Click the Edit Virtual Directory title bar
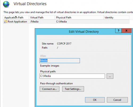Viewport: 133px width, 107px height. (84, 32)
